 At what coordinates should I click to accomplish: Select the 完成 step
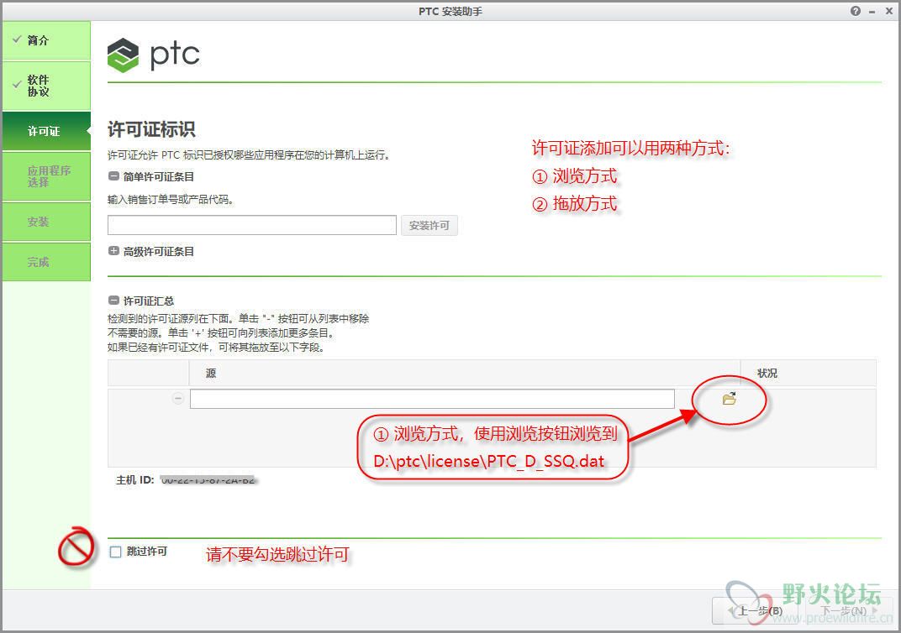[46, 262]
